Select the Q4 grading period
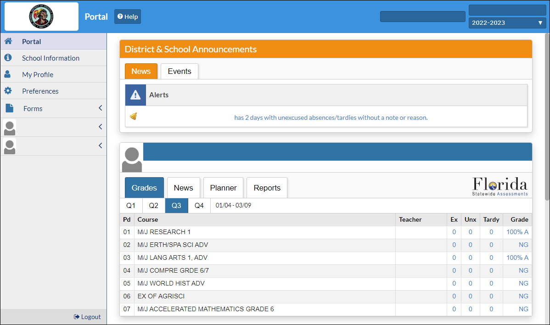 (199, 206)
